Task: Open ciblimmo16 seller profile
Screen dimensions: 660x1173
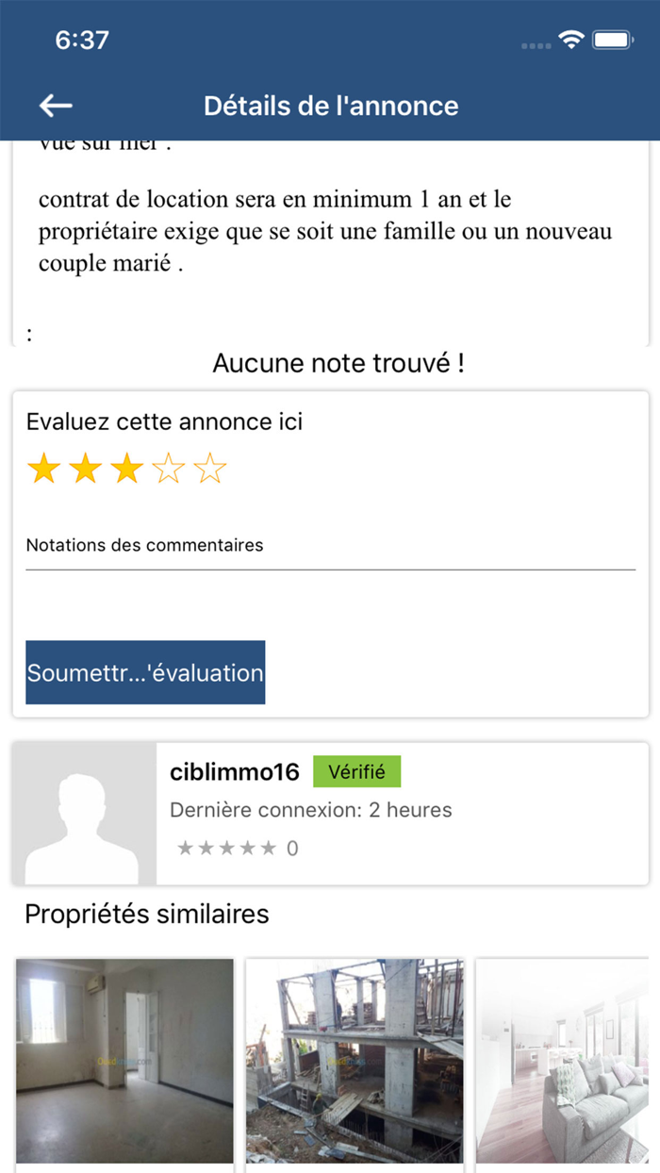Action: 234,772
